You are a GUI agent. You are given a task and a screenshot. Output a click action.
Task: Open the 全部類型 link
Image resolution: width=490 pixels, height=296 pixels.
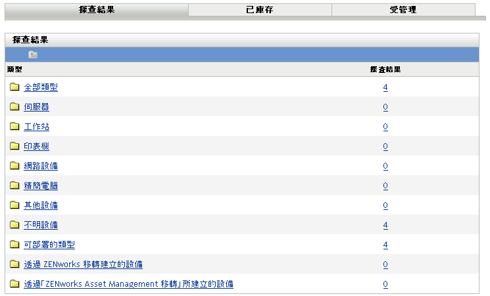pyautogui.click(x=41, y=87)
